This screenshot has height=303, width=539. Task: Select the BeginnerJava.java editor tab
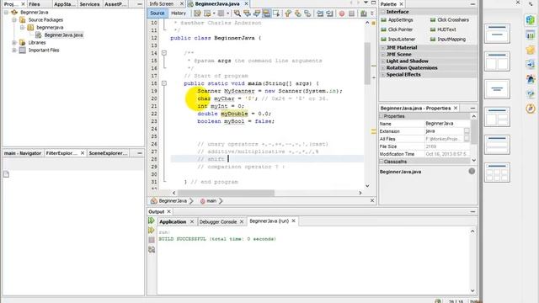click(217, 3)
